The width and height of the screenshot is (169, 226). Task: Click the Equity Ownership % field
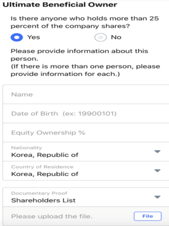point(86,132)
